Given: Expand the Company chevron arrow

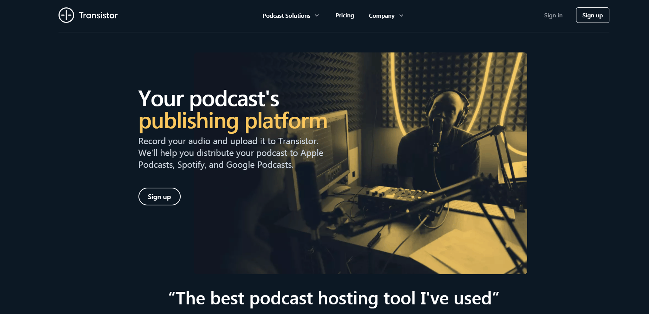Looking at the screenshot, I should [401, 16].
